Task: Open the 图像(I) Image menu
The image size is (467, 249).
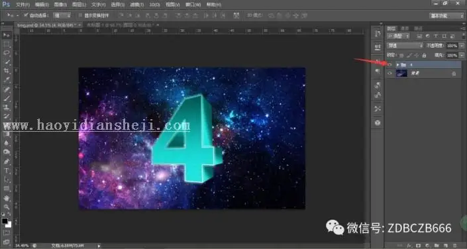Action: (60, 5)
